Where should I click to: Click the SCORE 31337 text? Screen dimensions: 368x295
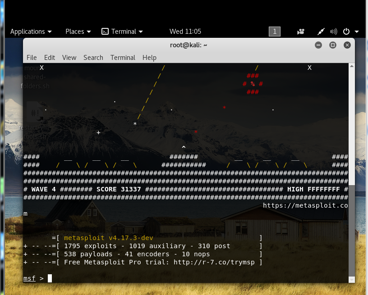point(119,189)
